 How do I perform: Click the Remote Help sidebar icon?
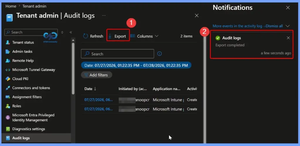pos(8,61)
